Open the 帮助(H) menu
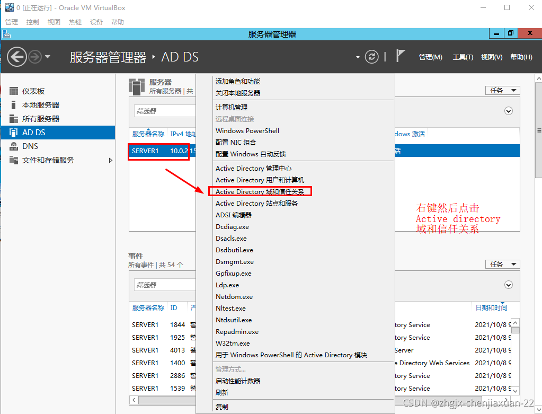 pyautogui.click(x=521, y=57)
